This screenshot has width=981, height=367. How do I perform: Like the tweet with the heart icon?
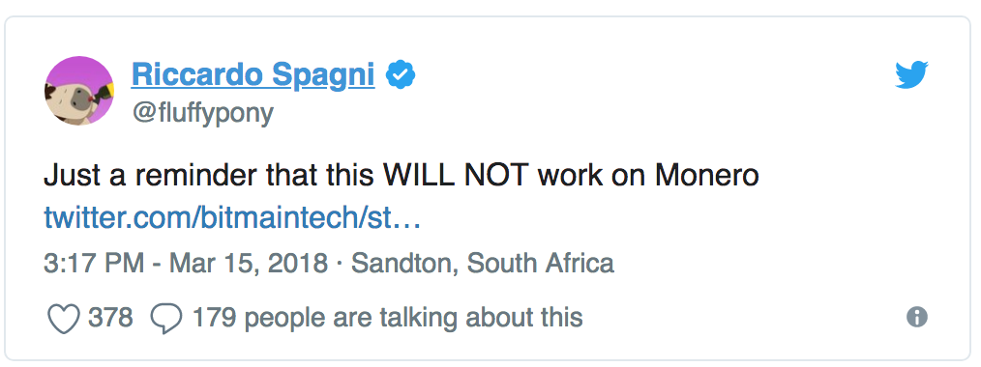64,319
